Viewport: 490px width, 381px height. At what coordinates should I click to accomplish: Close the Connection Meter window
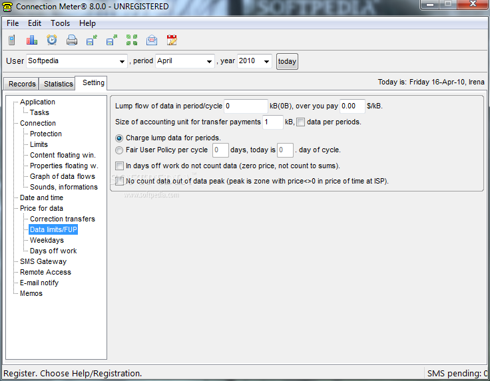click(x=473, y=5)
